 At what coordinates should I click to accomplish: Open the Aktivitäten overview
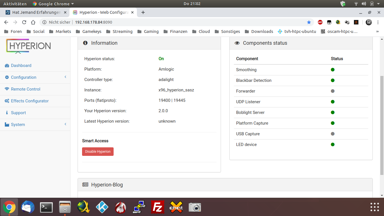[x=15, y=4]
